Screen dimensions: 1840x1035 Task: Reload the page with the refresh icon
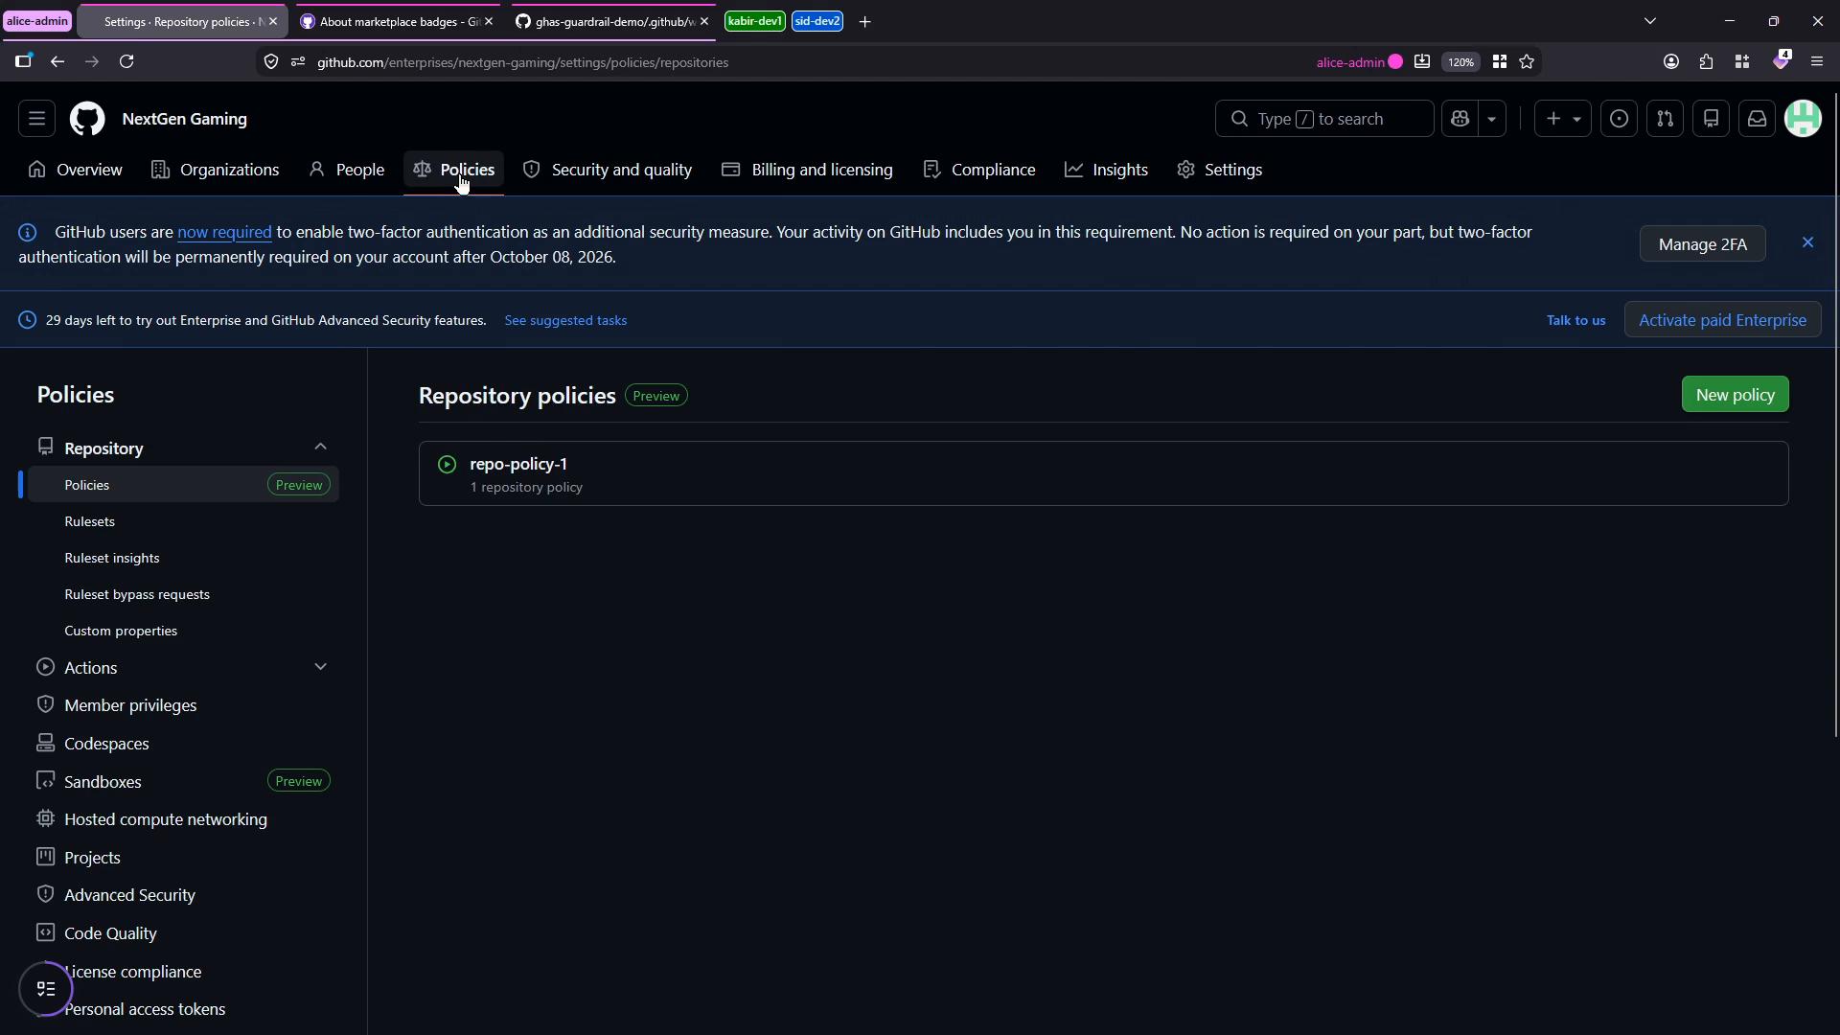coord(126,62)
